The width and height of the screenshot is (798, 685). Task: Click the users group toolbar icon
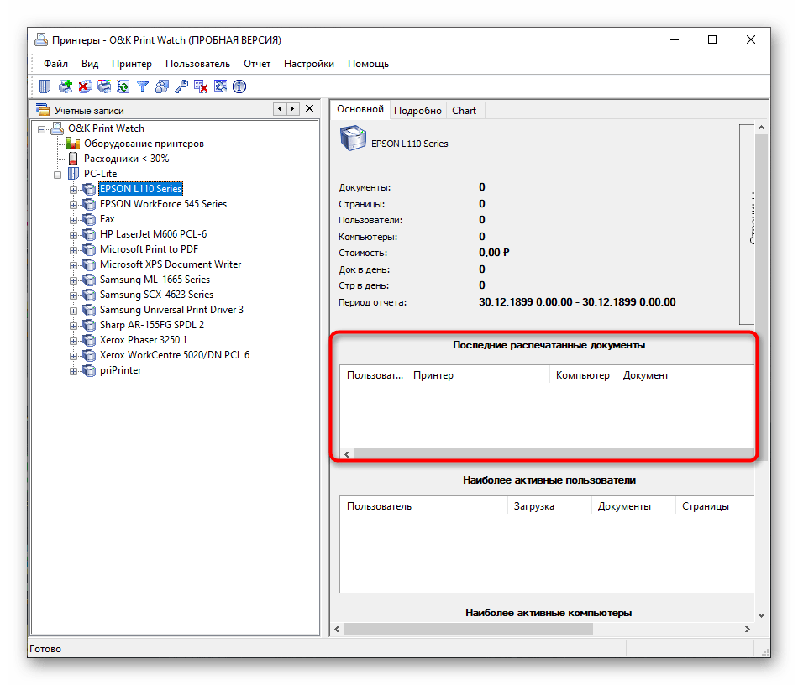click(162, 86)
